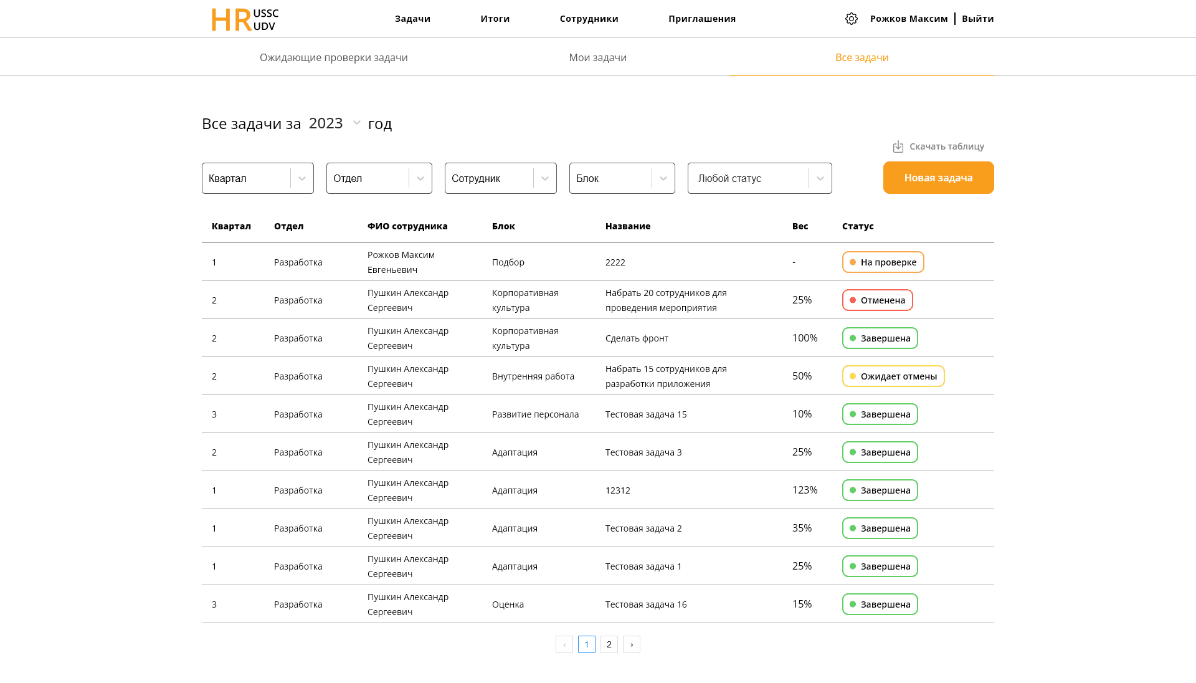This screenshot has height=683, width=1196.
Task: Open the Сотрудники menu item
Action: point(589,19)
